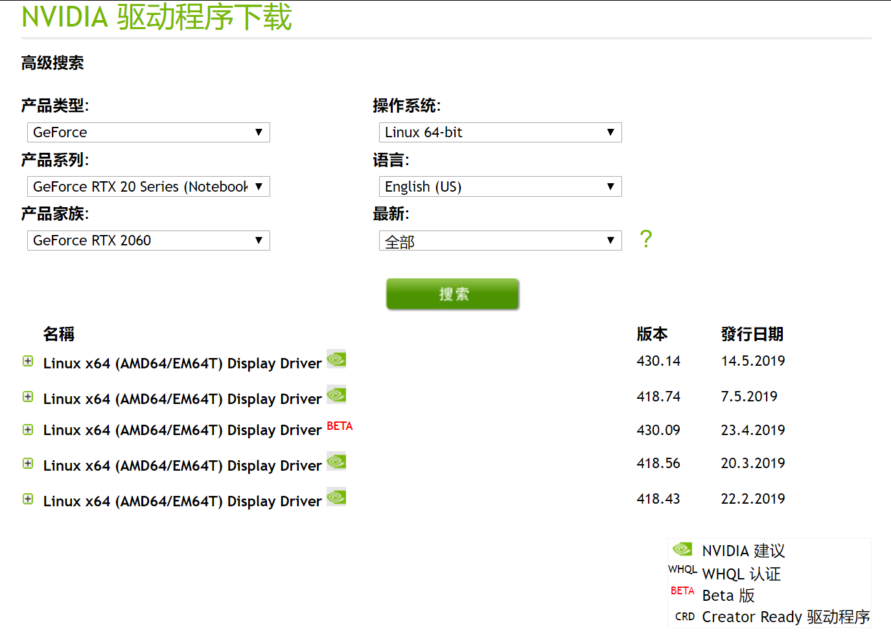
Task: Open the Linux x64 Display Driver 430.14 link
Action: tap(183, 363)
